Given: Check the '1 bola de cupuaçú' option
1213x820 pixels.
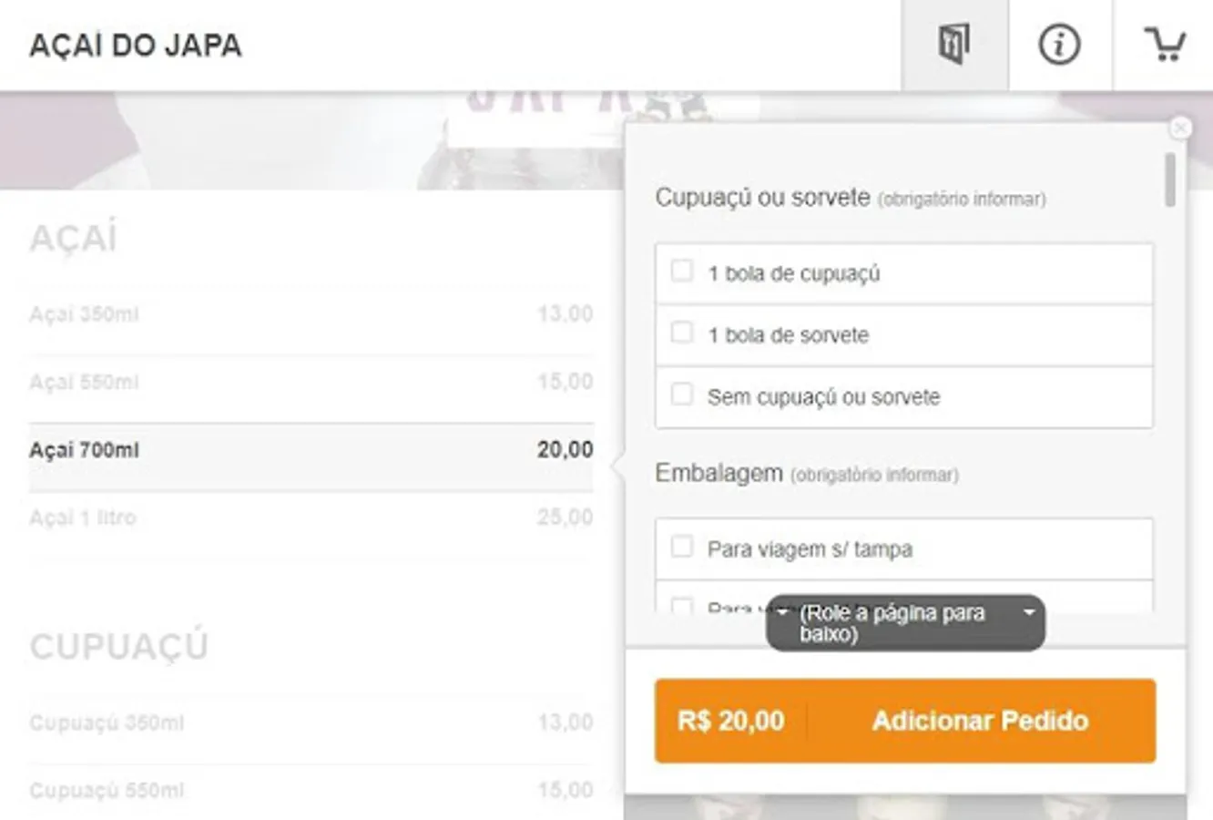Looking at the screenshot, I should click(x=682, y=272).
